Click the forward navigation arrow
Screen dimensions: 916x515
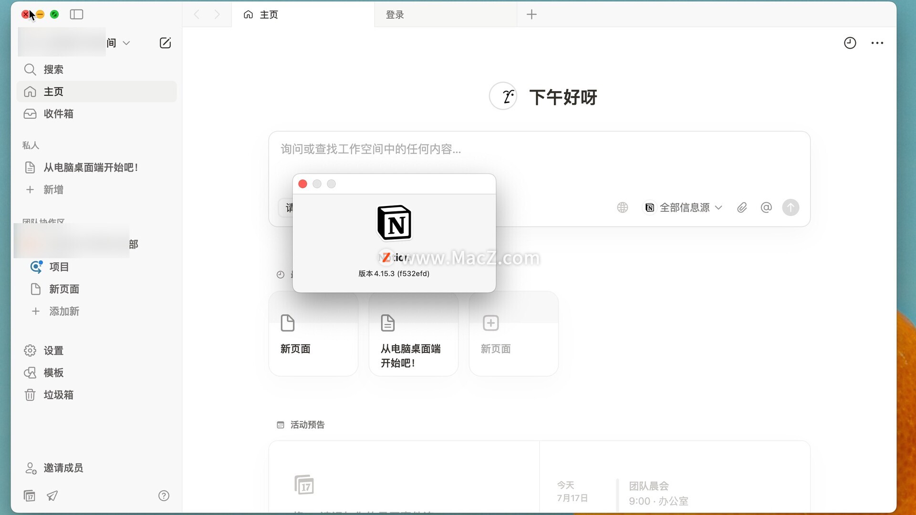point(217,14)
